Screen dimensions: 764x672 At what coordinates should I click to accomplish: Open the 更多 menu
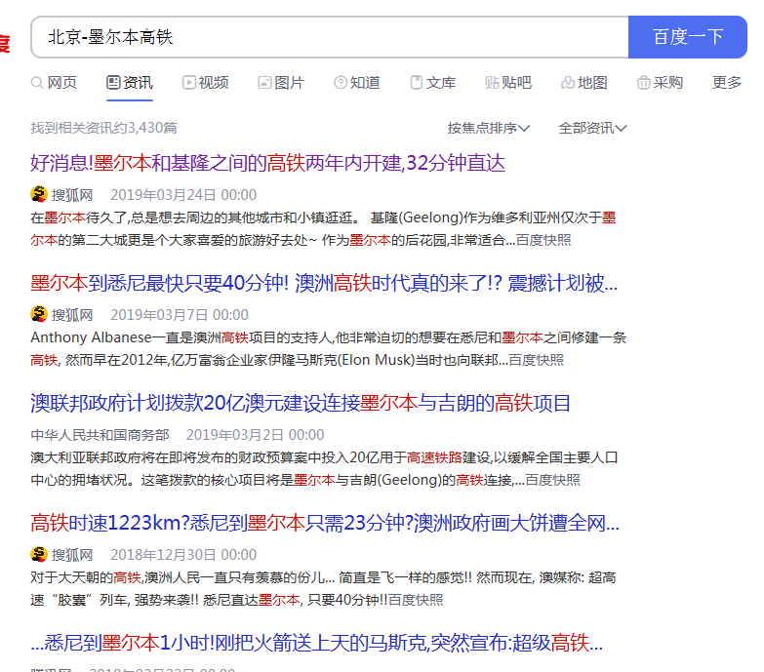pyautogui.click(x=727, y=82)
